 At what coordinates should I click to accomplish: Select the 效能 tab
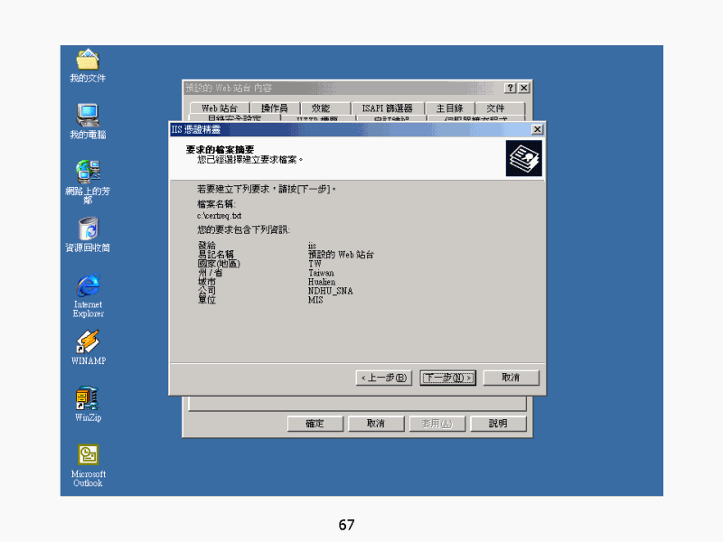click(320, 108)
